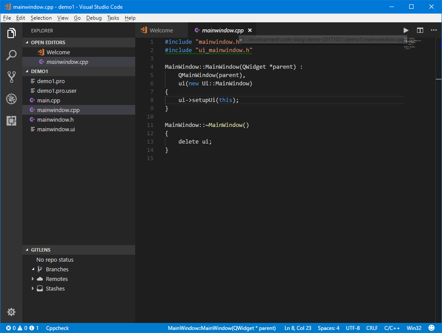Open the Debug menu
This screenshot has height=333, width=442.
[x=94, y=18]
